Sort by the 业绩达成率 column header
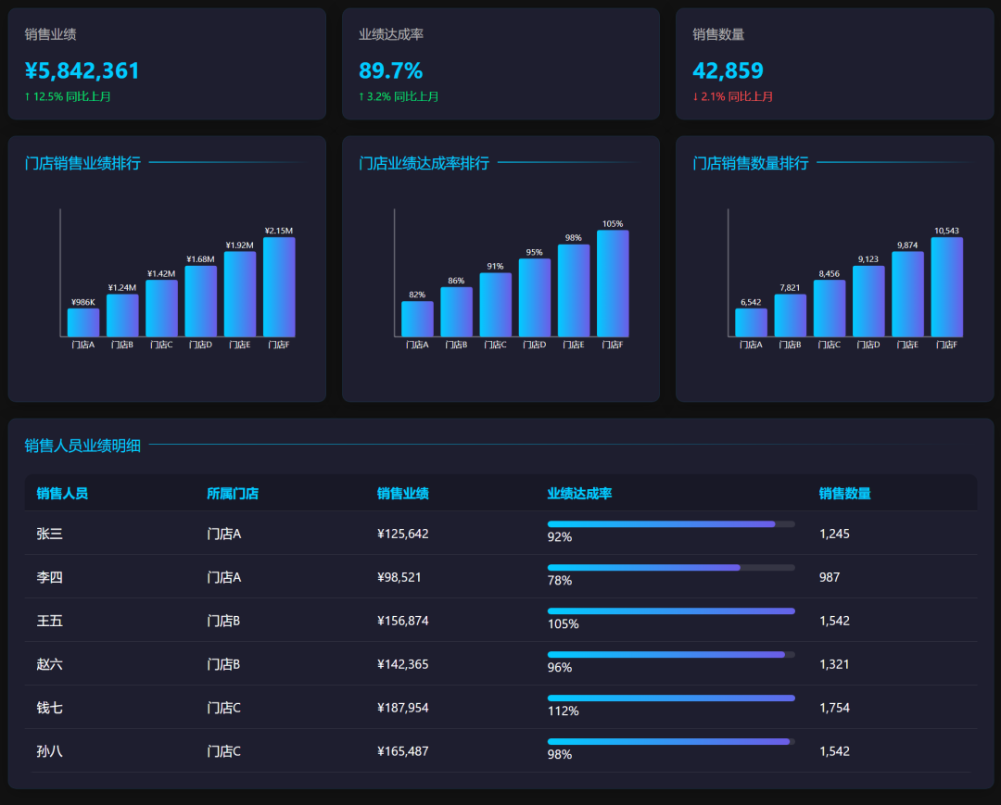Screen dimensions: 1001x805 click(x=579, y=493)
